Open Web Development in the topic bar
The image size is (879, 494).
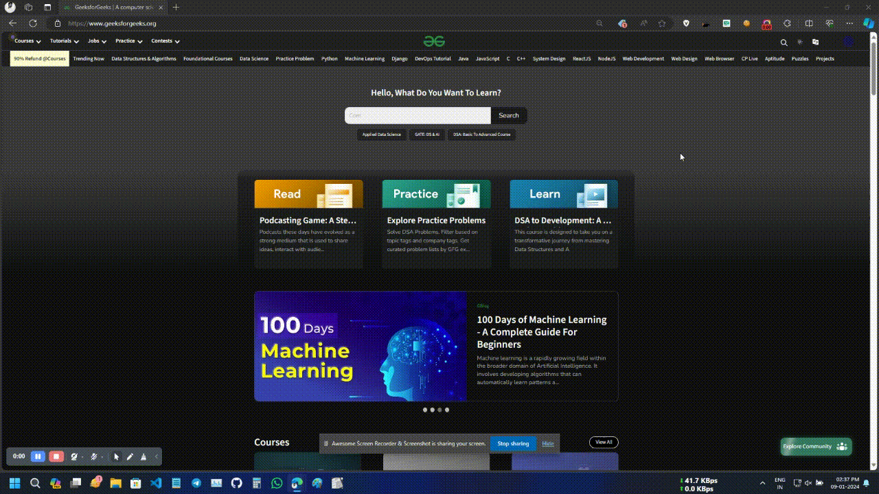(x=643, y=59)
